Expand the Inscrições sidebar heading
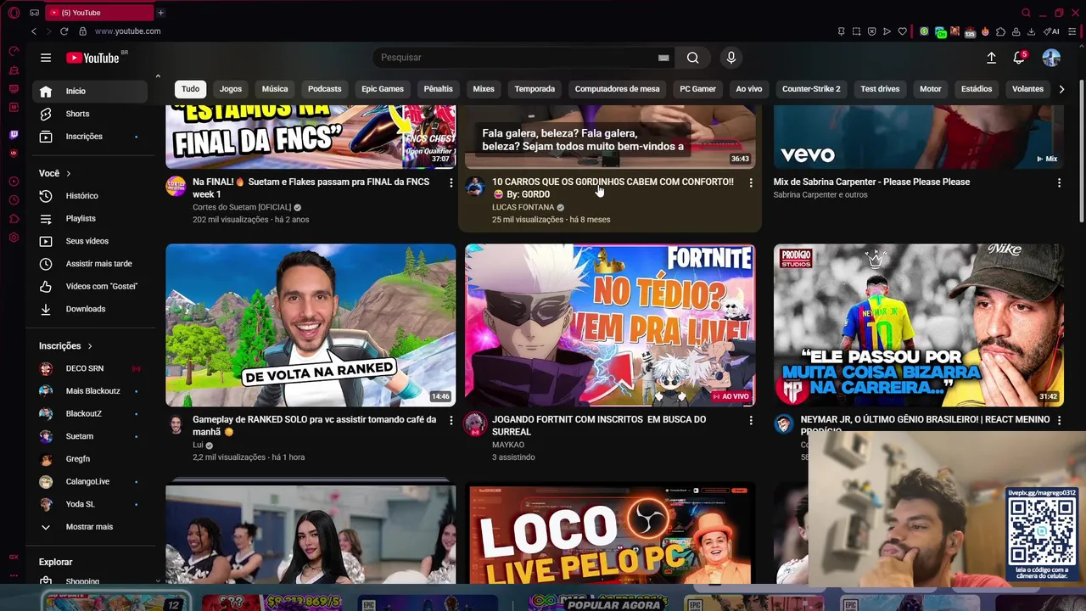Image resolution: width=1086 pixels, height=611 pixels. pyautogui.click(x=65, y=346)
